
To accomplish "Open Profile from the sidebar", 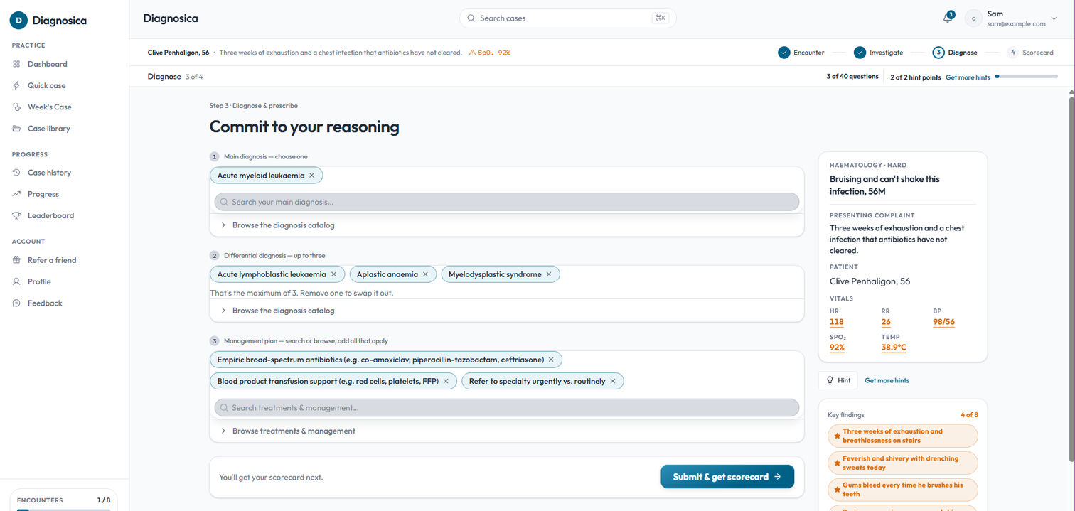I will (x=39, y=281).
